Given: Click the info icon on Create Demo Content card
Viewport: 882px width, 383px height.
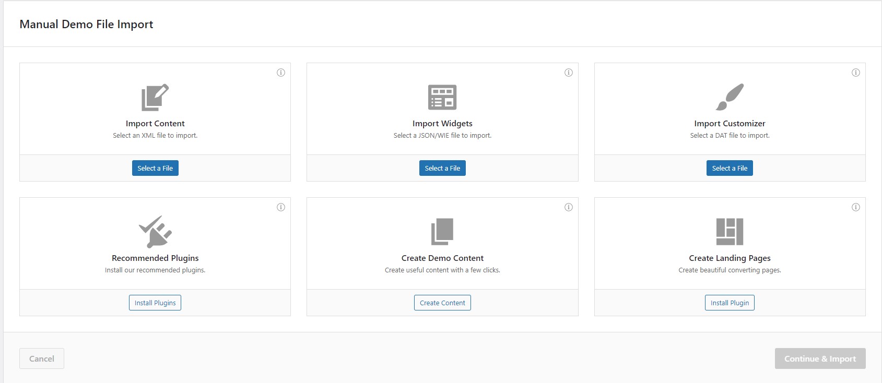Looking at the screenshot, I should 569,207.
